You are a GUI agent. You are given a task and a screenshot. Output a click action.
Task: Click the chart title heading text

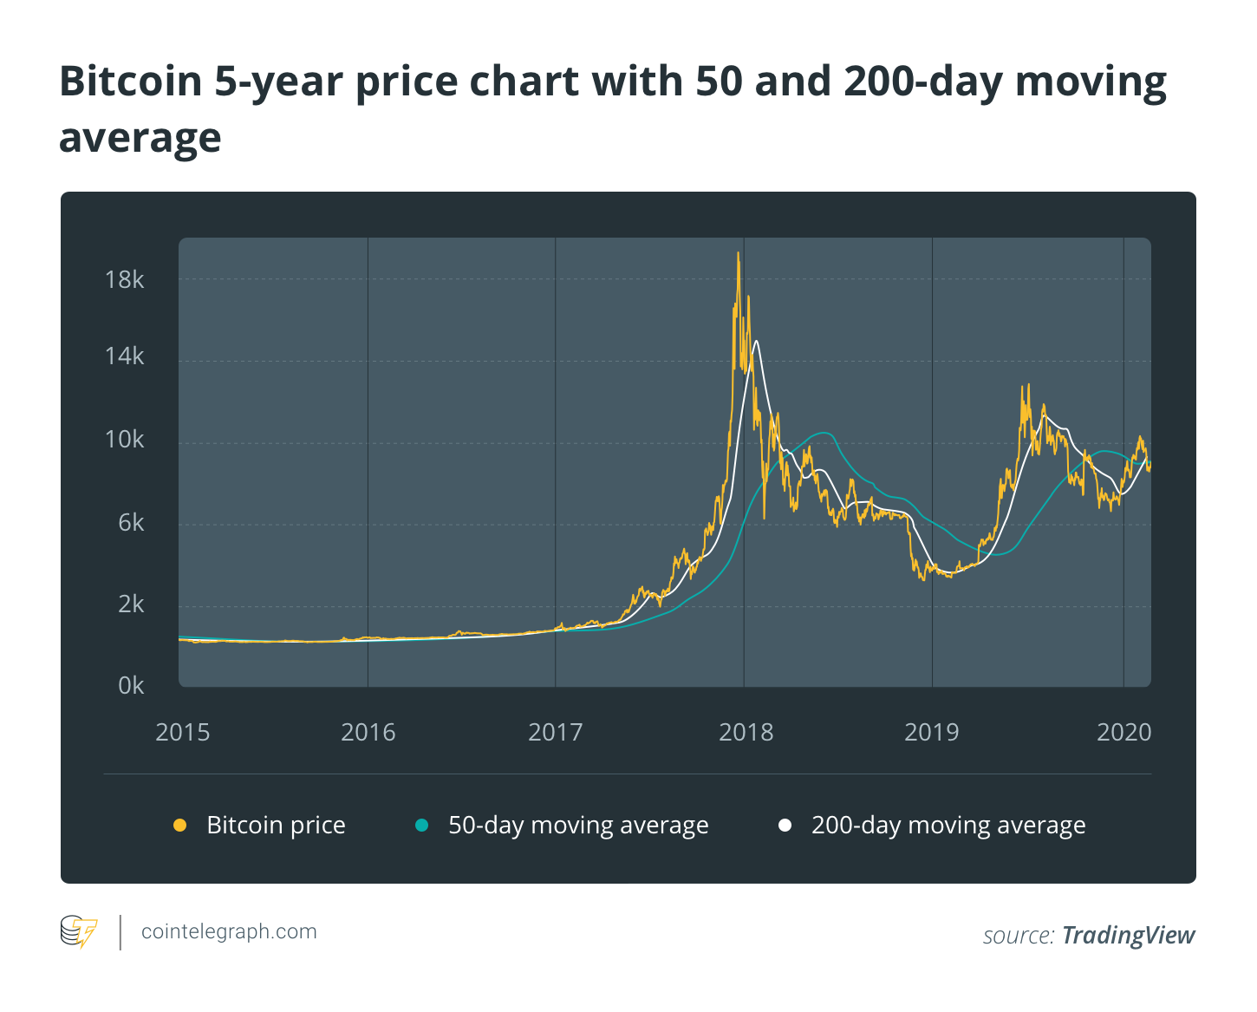coord(613,109)
